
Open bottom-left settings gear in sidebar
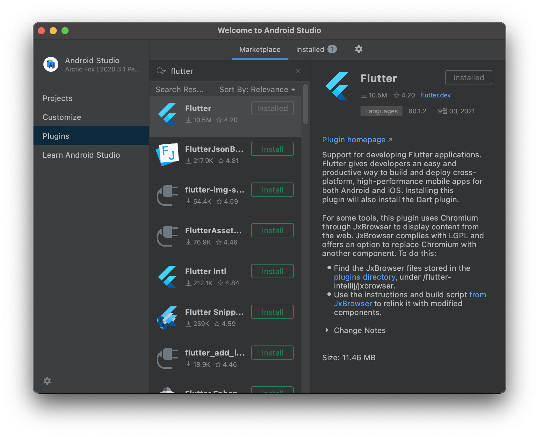(47, 381)
